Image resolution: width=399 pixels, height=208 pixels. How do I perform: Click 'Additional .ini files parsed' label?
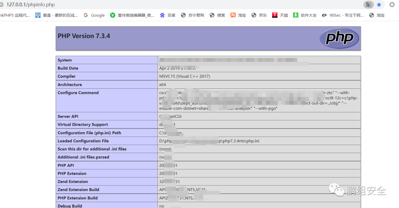83,157
